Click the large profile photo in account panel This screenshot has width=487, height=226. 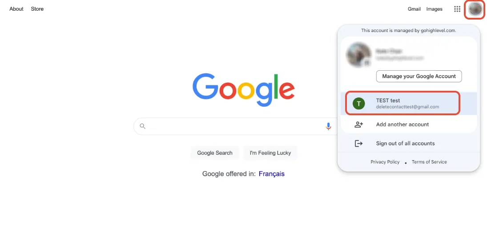pos(359,55)
